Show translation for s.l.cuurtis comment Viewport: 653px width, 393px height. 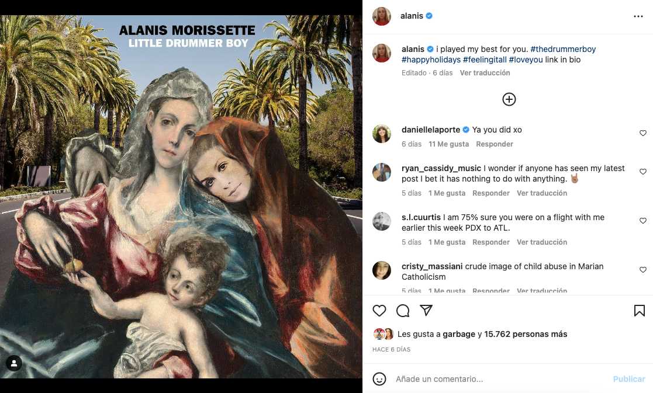point(541,242)
